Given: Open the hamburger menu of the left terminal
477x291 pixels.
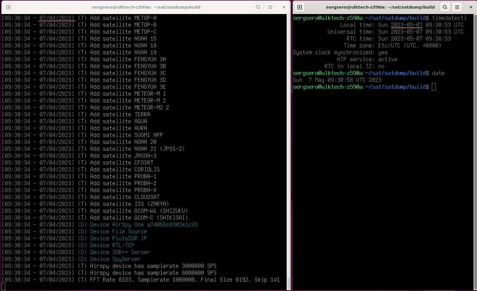Looking at the screenshot, I should pos(270,7).
